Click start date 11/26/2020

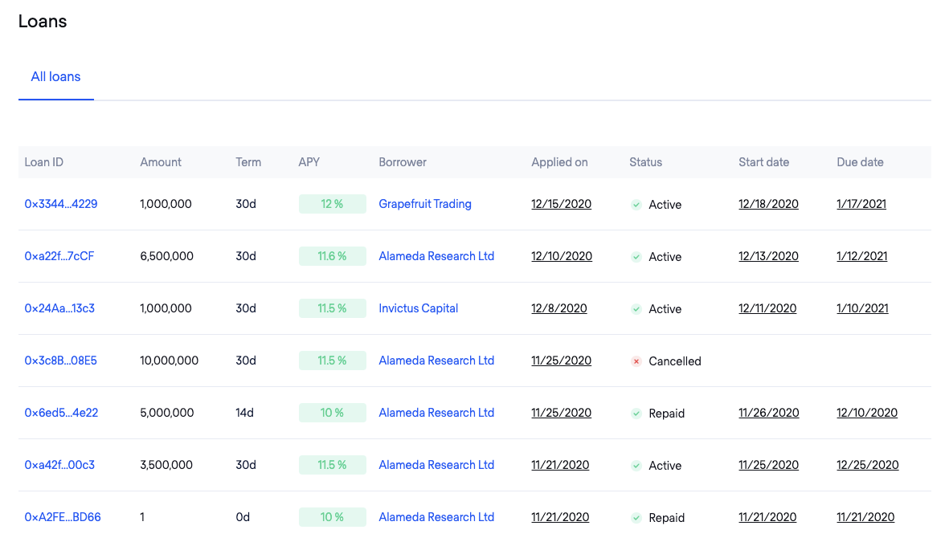pos(769,413)
